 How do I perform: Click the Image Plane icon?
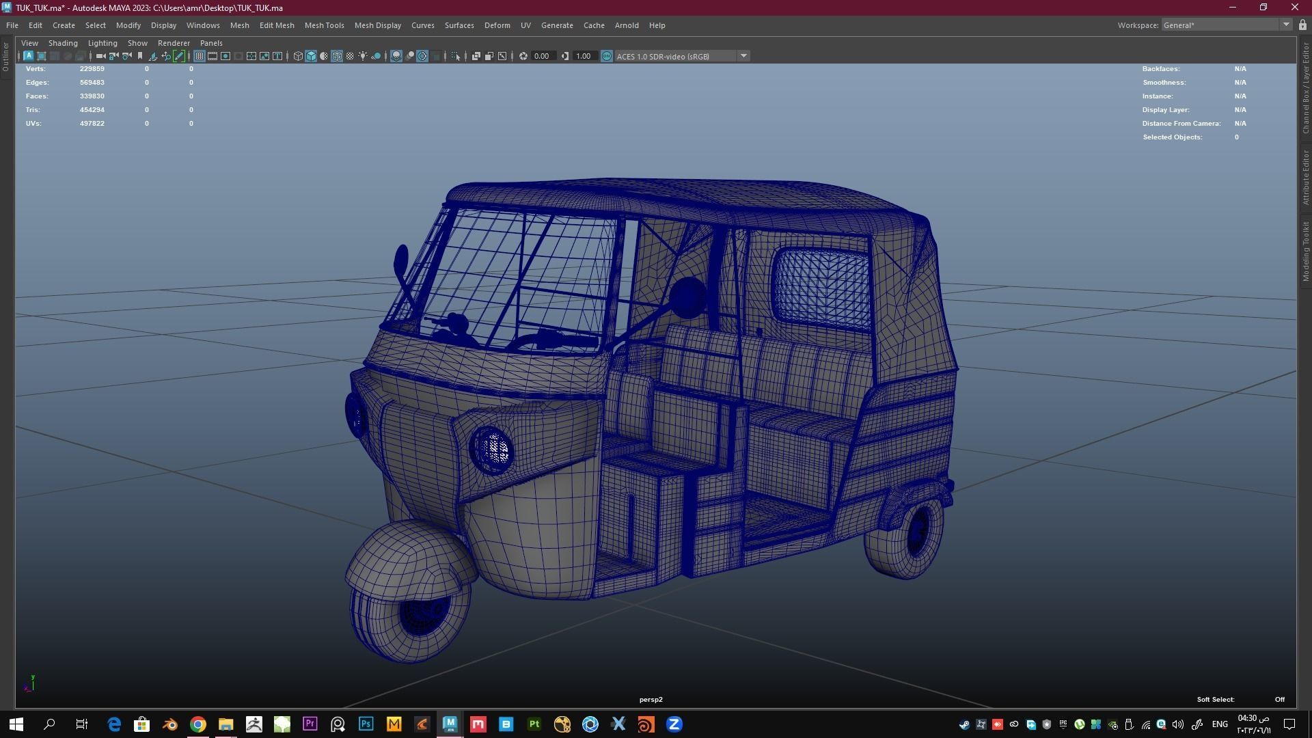coord(153,56)
